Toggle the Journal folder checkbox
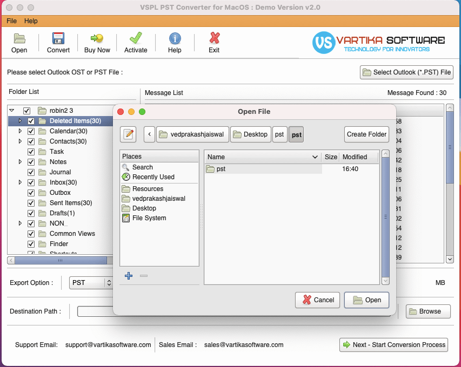 coord(31,172)
